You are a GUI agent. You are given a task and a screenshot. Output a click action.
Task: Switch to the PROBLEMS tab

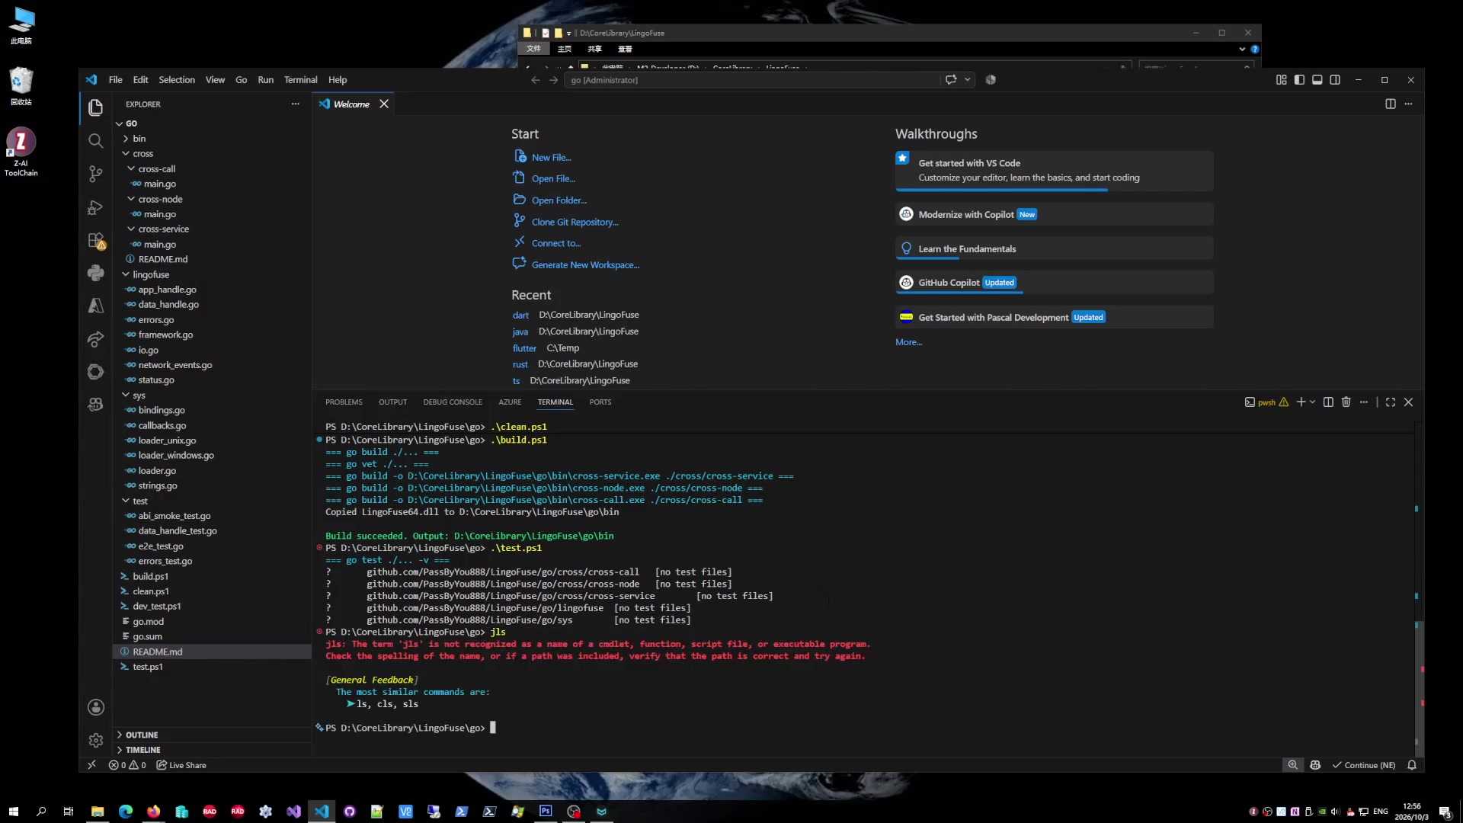click(344, 402)
